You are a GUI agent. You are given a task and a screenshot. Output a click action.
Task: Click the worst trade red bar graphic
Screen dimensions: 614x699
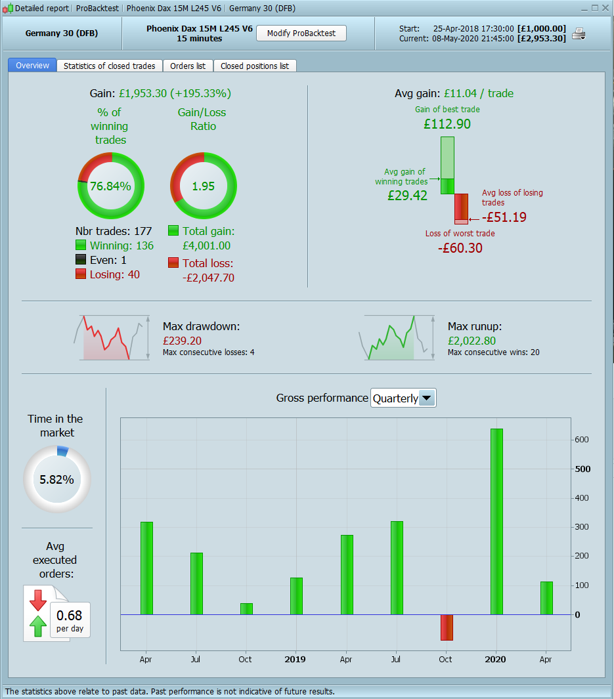462,209
